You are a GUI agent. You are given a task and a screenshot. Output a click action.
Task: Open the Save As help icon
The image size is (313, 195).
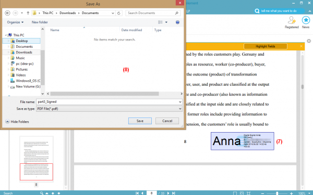[177, 22]
